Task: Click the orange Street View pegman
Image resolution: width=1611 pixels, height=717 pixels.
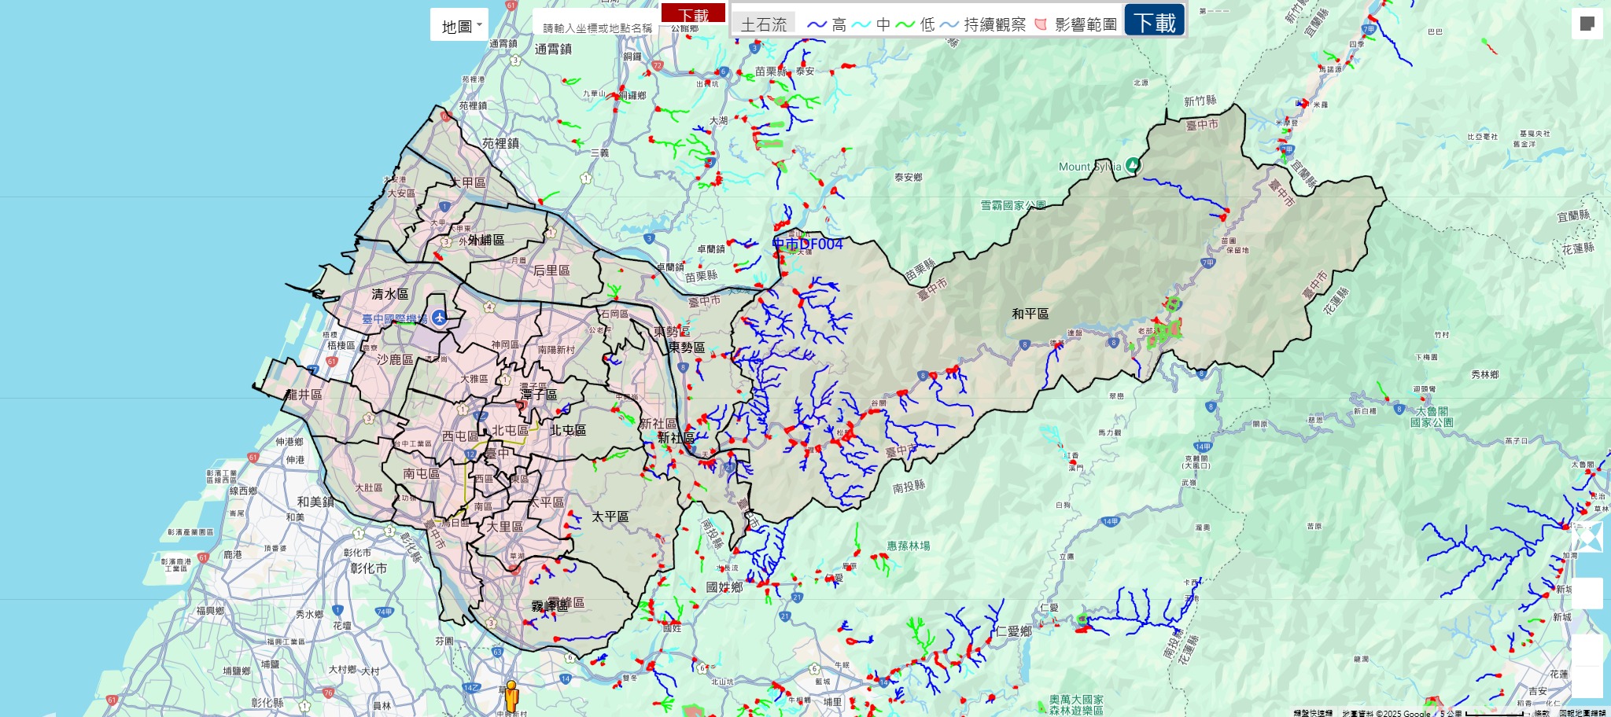Action: [x=511, y=696]
